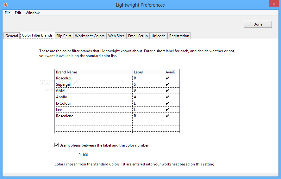Screen dimensions: 281x179
Task: Click the label S cell for Supergel
Action: 148,84
